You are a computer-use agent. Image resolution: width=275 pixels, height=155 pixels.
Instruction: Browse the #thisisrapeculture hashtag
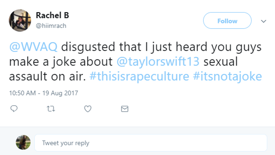pyautogui.click(x=139, y=76)
